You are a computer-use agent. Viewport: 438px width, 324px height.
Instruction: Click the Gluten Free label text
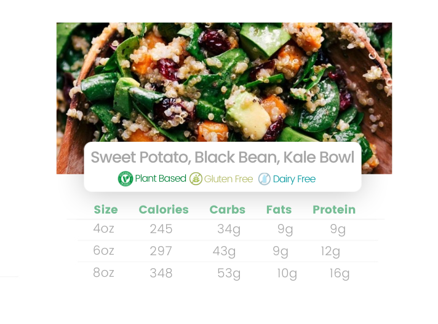pyautogui.click(x=228, y=179)
